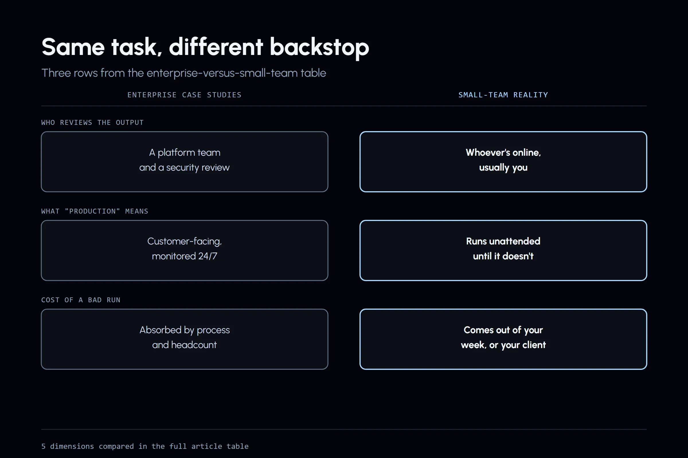This screenshot has height=458, width=688.
Task: Select the subtitle "Three rows from the enterprise-versus-small-team table"
Action: [x=184, y=73]
